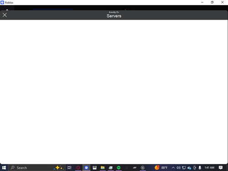Click the search sparkle highlights icon
Image resolution: width=228 pixels, height=171 pixels.
point(58,168)
